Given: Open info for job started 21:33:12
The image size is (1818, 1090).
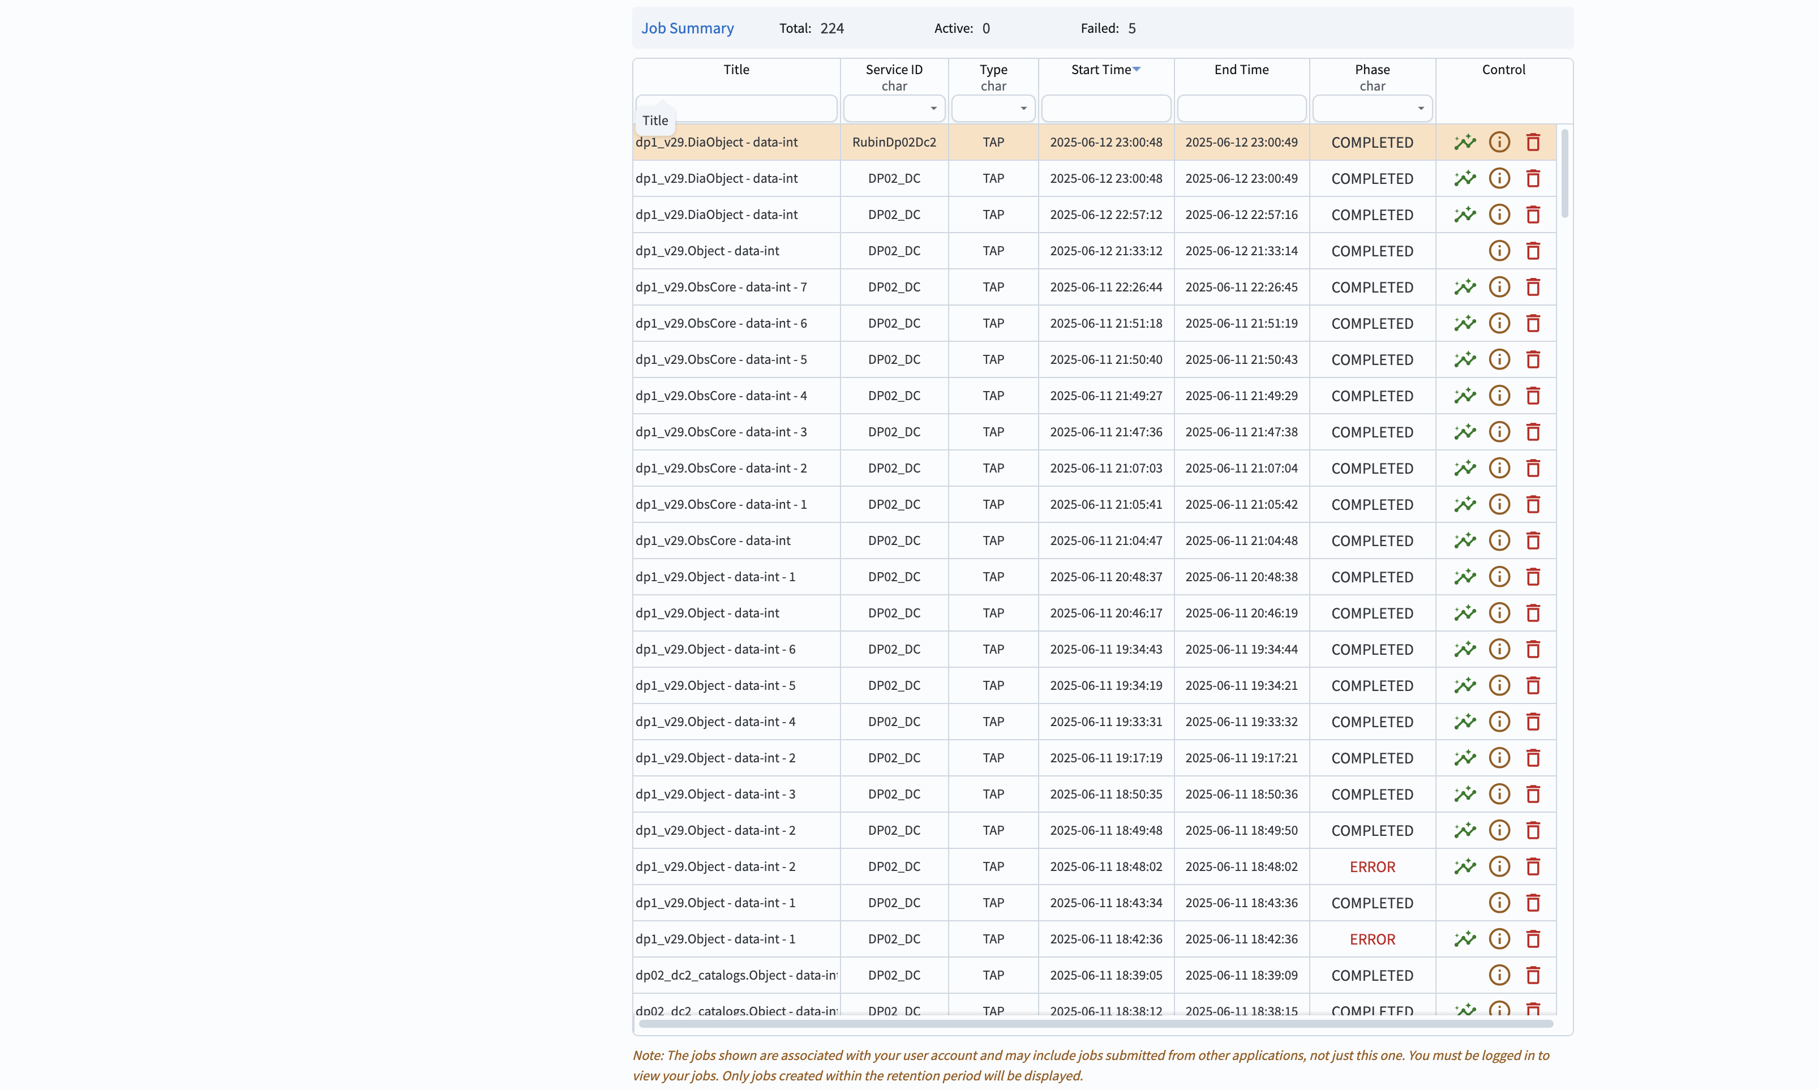Looking at the screenshot, I should [x=1499, y=251].
